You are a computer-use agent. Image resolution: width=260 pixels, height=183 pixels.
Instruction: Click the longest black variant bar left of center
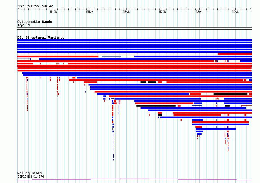pos(156,106)
